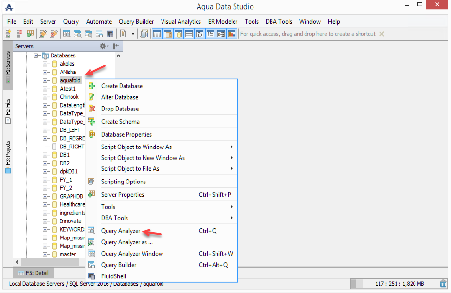Choose Query Analyzer Window in the context menu
451x293 pixels.
162,254
